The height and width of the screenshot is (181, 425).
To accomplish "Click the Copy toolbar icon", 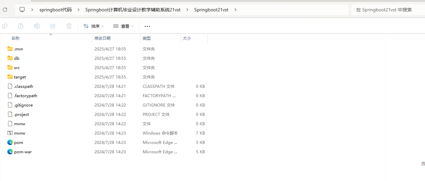I will 5,26.
